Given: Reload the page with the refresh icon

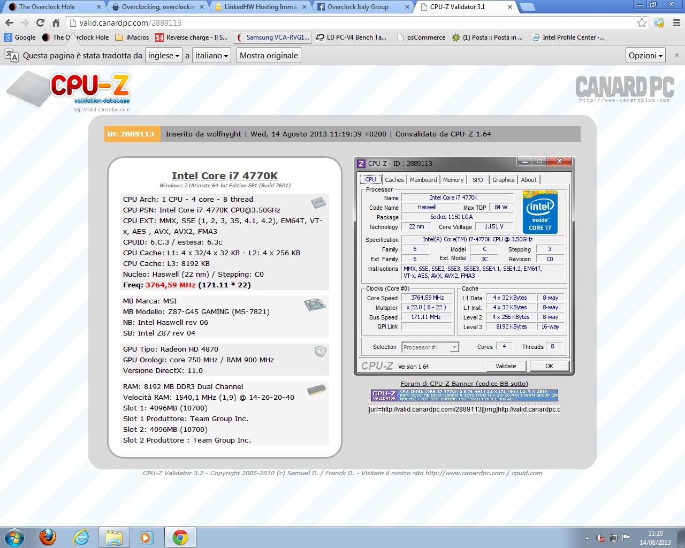Looking at the screenshot, I should point(40,23).
